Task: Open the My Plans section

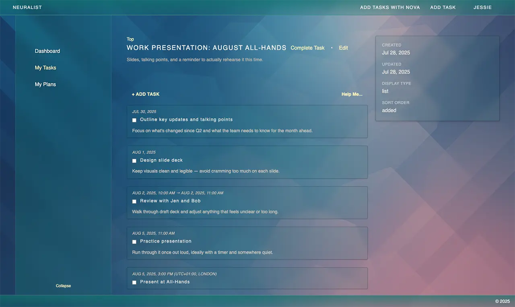Action: click(45, 84)
